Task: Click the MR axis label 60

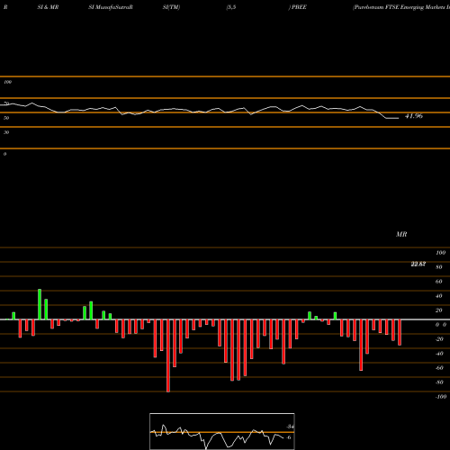Action: coord(439,282)
